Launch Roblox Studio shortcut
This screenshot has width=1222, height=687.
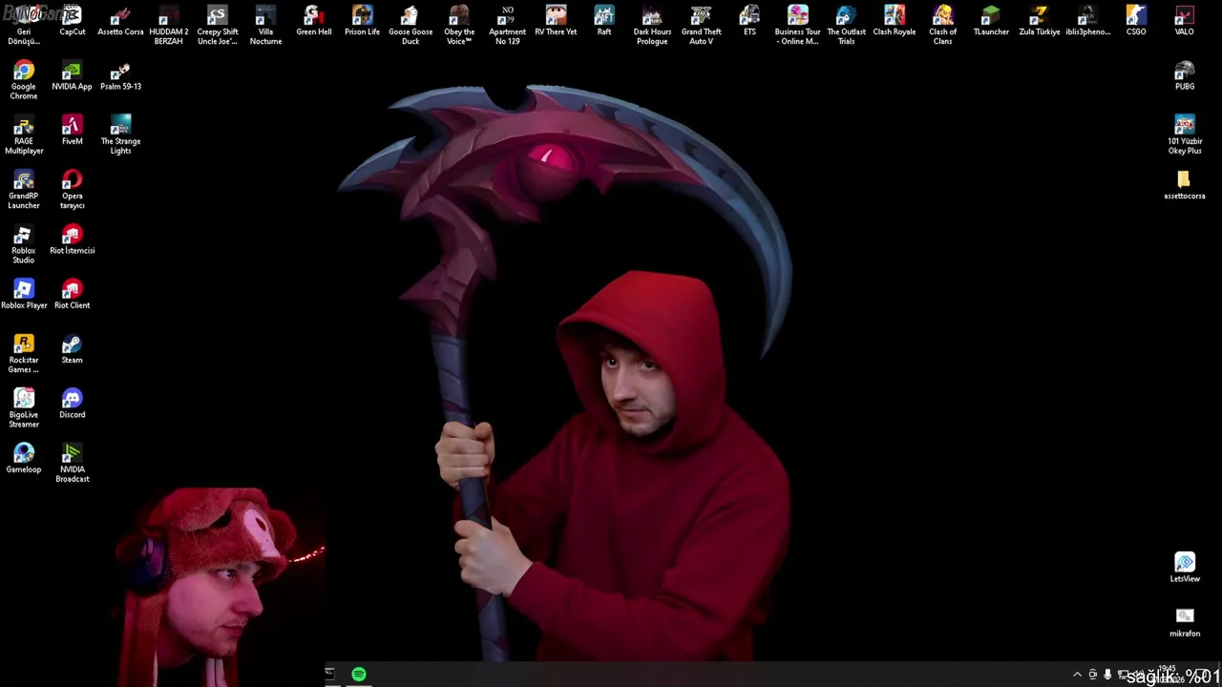pyautogui.click(x=24, y=244)
